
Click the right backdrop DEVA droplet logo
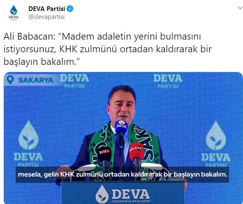(216, 135)
